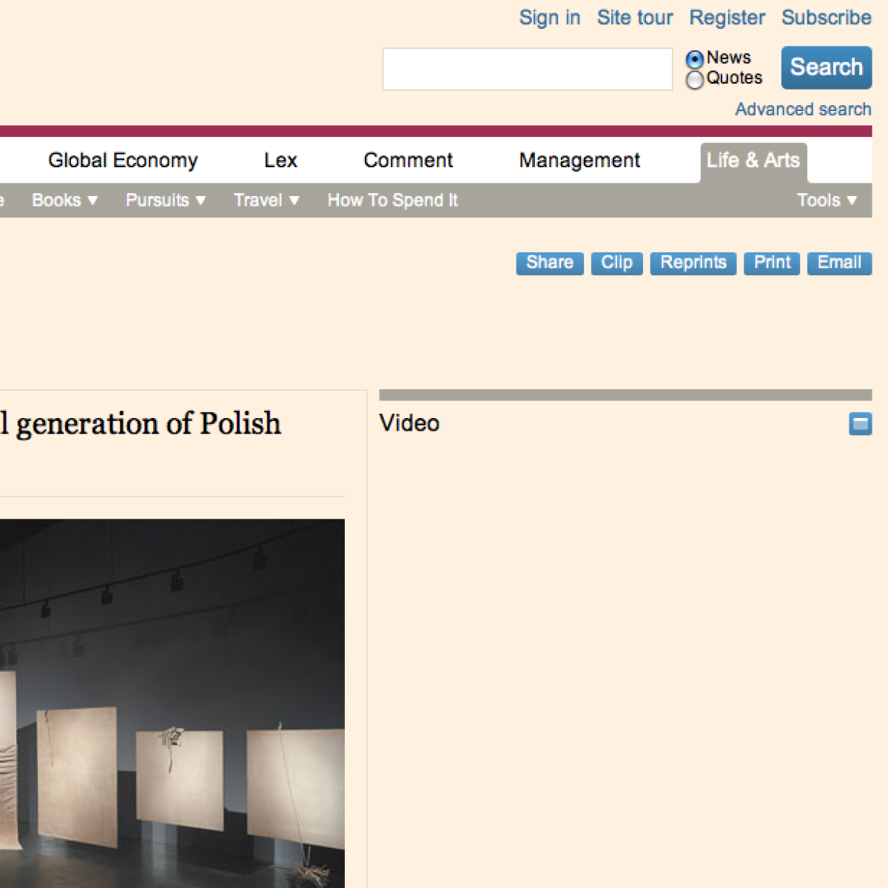
Task: Print the article
Action: click(x=772, y=263)
